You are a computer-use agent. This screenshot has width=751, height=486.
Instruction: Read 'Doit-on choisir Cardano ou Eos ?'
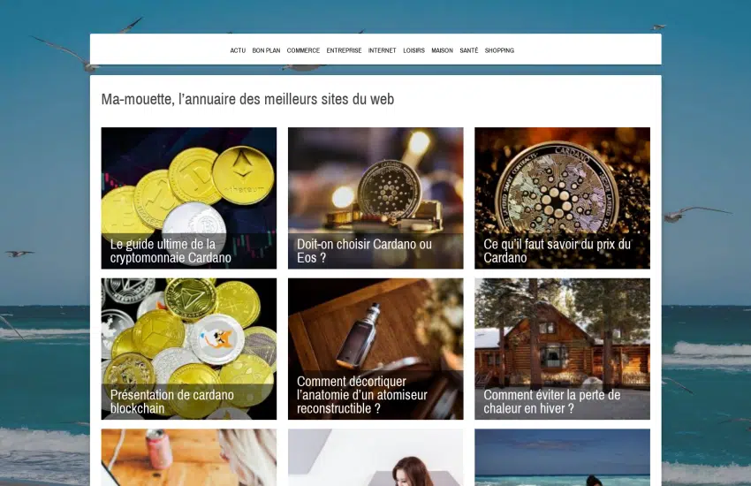click(364, 251)
